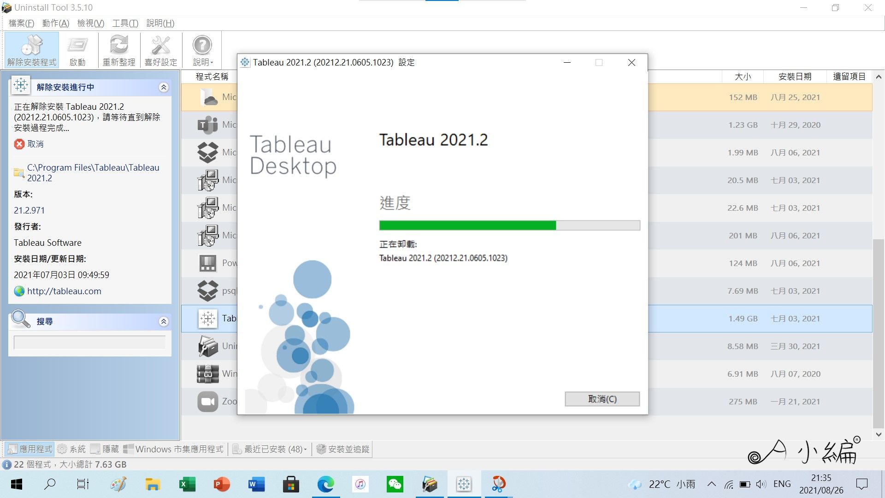
Task: Click the 重新整理 refresh toolbar icon
Action: (x=119, y=50)
